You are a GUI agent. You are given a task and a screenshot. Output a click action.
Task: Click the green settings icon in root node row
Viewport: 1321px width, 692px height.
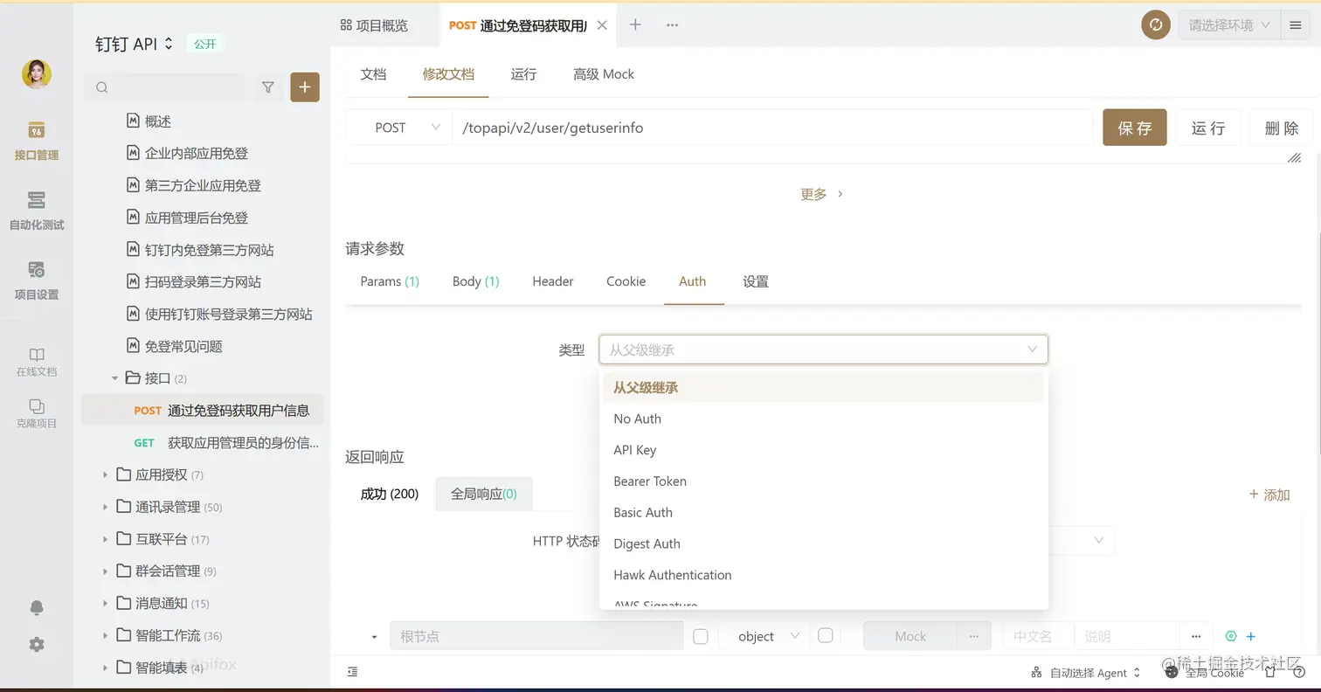1231,636
